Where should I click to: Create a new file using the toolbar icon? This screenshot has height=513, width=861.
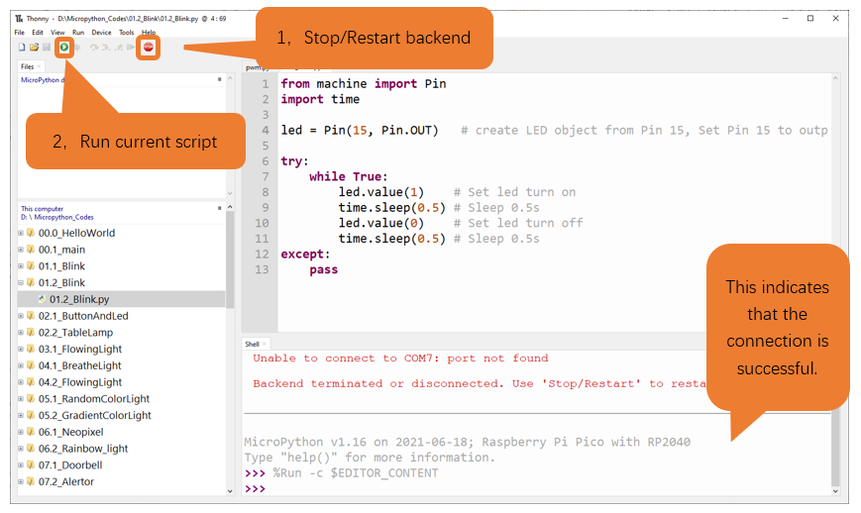(22, 48)
